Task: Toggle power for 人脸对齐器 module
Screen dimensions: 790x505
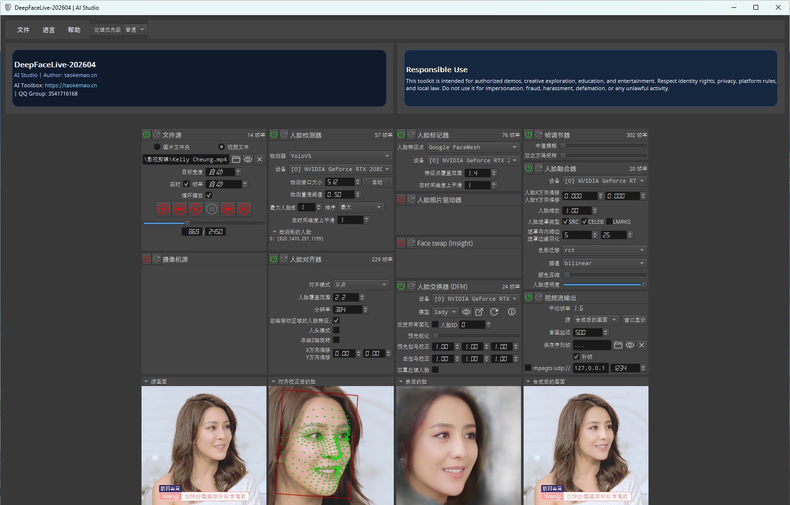Action: (x=274, y=259)
